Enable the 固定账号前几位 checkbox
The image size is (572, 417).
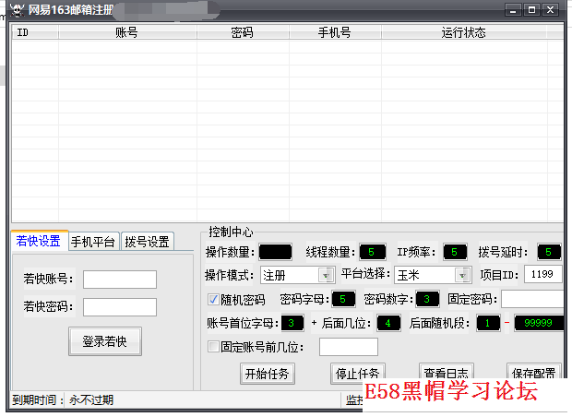click(213, 346)
